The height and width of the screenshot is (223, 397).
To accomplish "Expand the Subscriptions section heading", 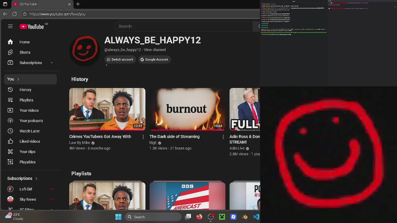I will click(22, 179).
